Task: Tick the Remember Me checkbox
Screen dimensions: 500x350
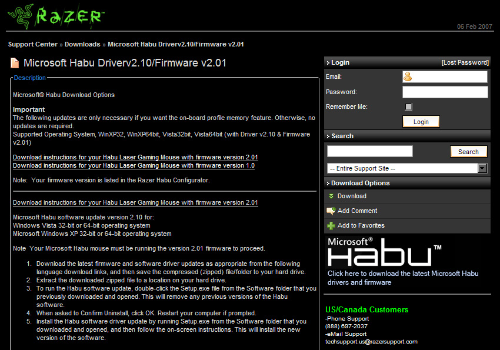Action: point(408,107)
